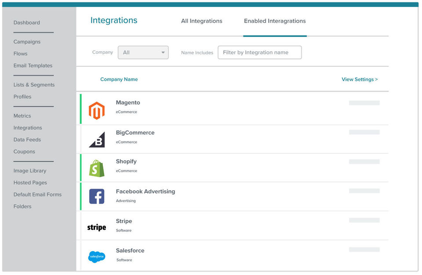Screen dimensions: 422x275
Task: Click the Name Includes label
Action: point(197,53)
